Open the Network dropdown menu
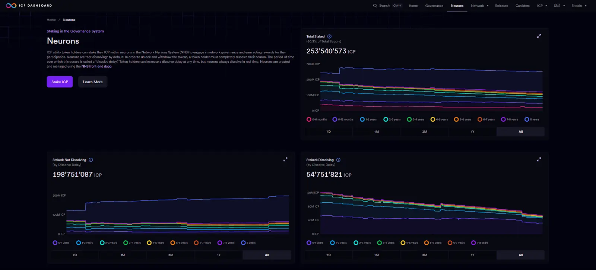Image resolution: width=596 pixels, height=270 pixels. coord(480,6)
